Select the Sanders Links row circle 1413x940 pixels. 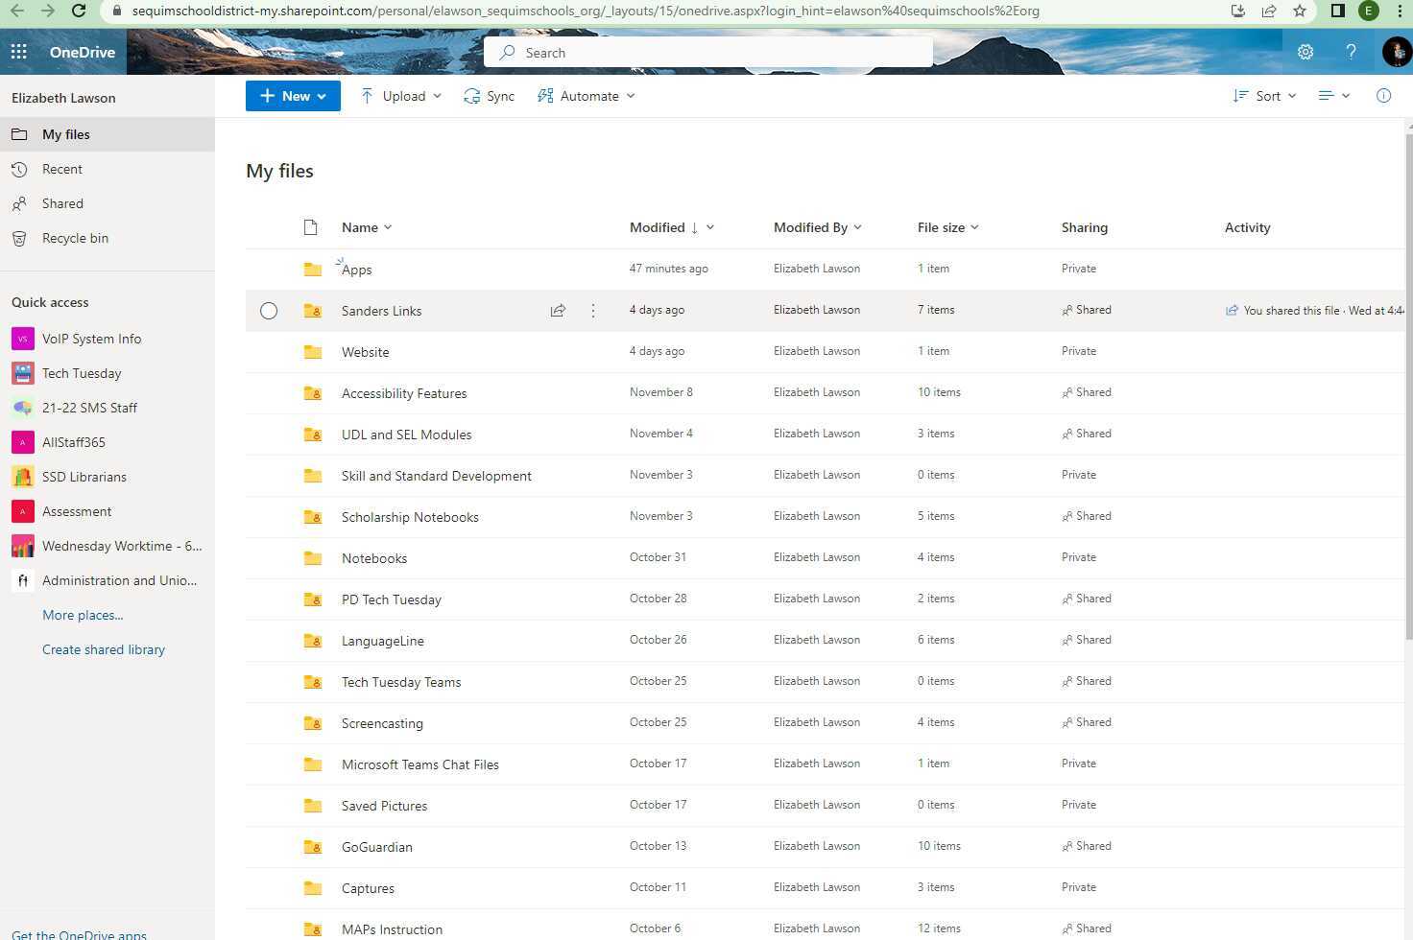[x=269, y=311]
